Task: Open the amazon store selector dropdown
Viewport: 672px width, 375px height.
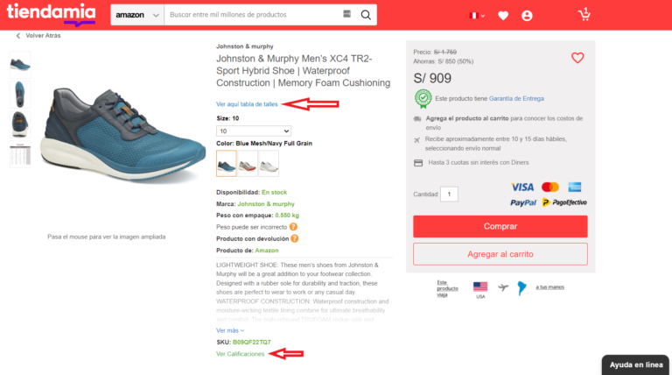Action: coord(137,15)
